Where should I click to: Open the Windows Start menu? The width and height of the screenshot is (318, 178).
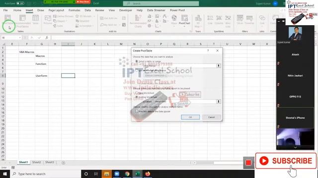click(5, 174)
